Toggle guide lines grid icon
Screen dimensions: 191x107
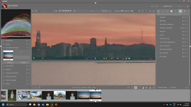tap(154, 88)
